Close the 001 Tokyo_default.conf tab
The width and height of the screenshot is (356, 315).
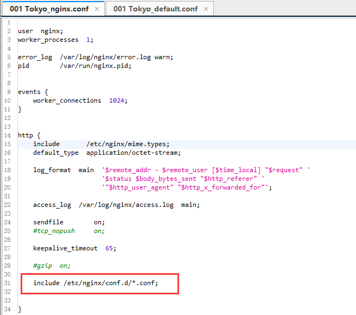[206, 9]
